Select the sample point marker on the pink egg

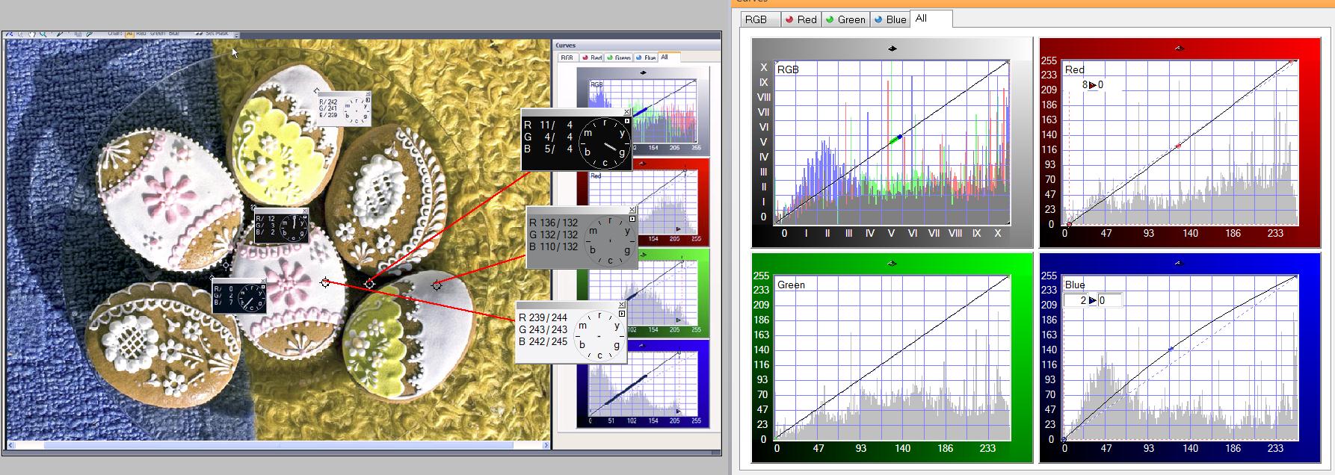coord(325,282)
